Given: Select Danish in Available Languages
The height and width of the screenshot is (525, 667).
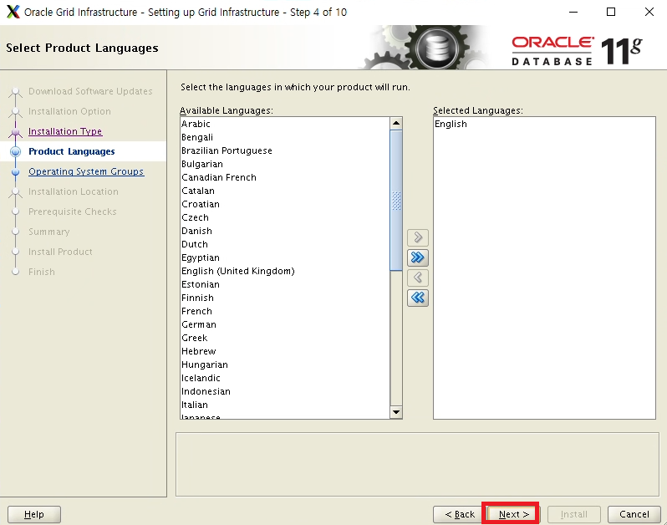Looking at the screenshot, I should click(x=284, y=231).
